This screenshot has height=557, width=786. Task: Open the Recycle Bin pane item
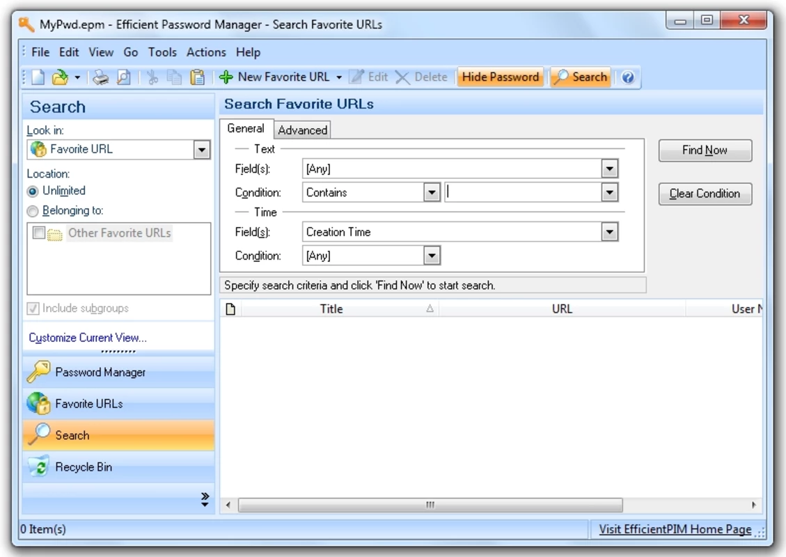(x=118, y=466)
